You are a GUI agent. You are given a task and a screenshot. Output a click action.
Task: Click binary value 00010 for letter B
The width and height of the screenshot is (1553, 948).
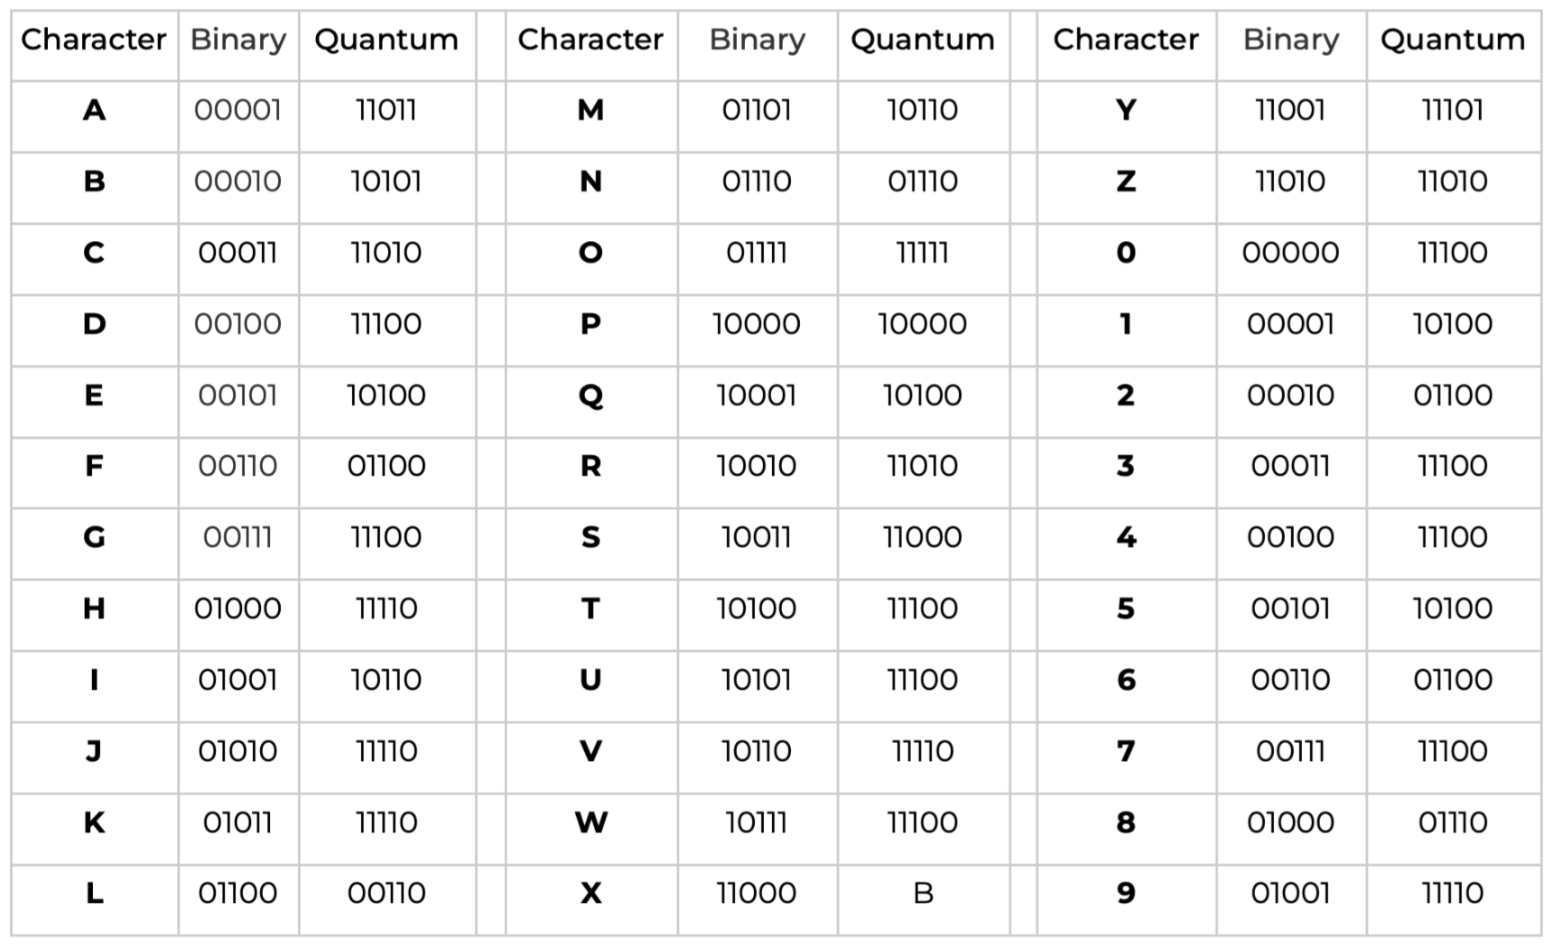[x=237, y=181]
